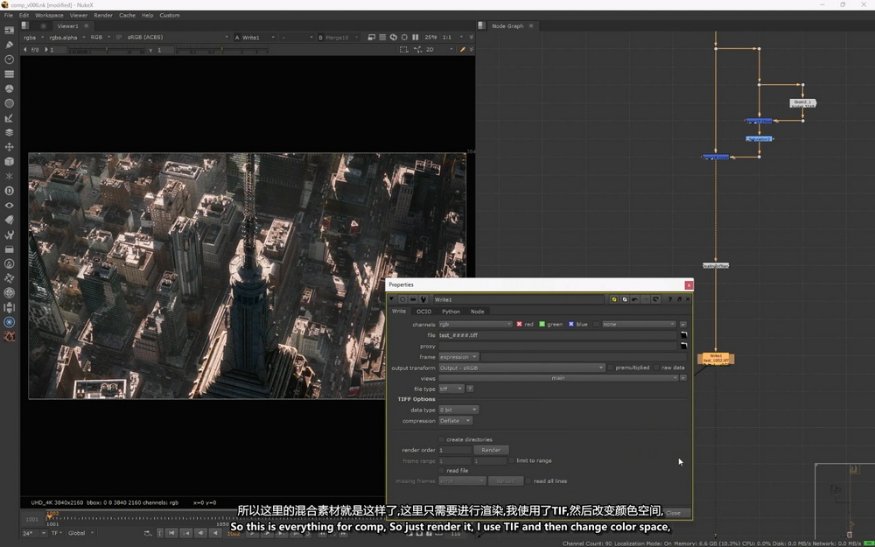This screenshot has height=547, width=875.
Task: Open the output transform Output - sRGB dropdown
Action: tap(521, 368)
